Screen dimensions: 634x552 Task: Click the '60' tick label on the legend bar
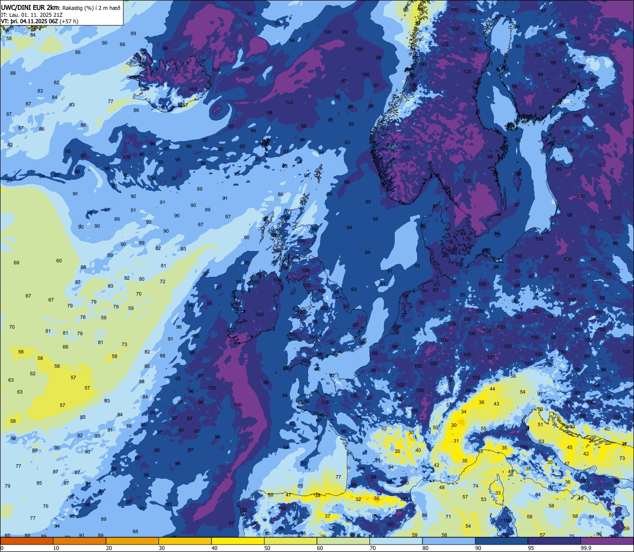320,548
